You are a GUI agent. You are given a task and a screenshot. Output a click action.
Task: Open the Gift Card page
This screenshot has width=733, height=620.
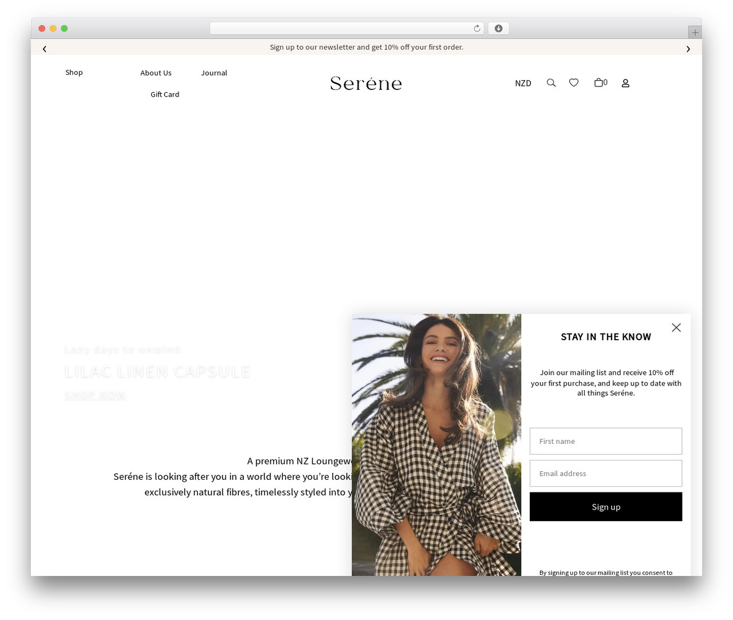click(x=165, y=94)
